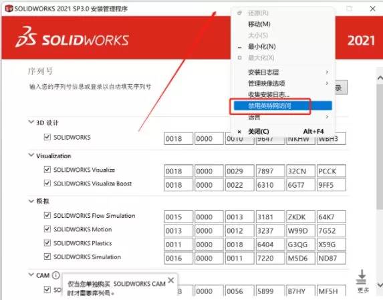Click the SOLIDWORKS app icon in title bar

pos(9,9)
